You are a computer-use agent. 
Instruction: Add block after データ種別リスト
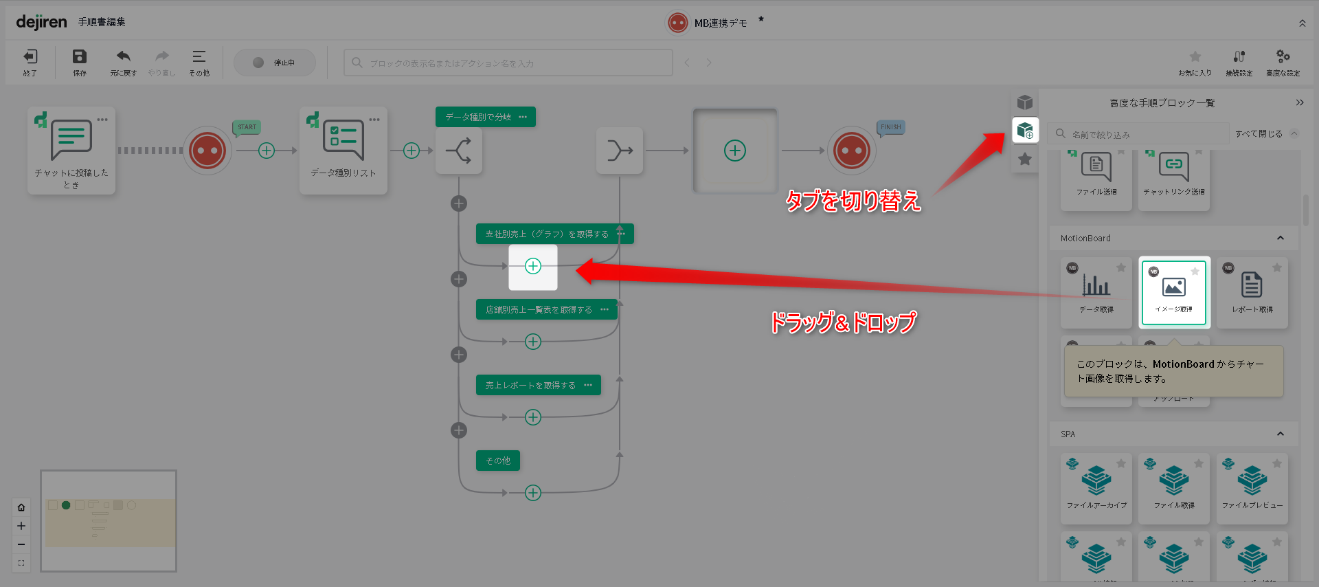[x=412, y=150]
